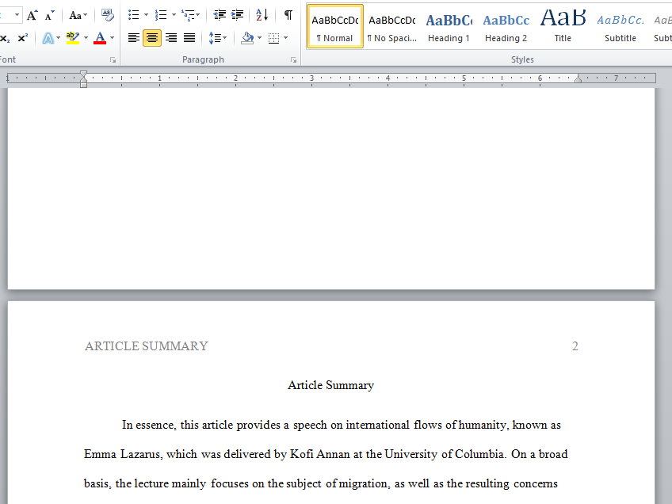The height and width of the screenshot is (504, 672).
Task: Click the Shrink Font icon
Action: point(49,16)
